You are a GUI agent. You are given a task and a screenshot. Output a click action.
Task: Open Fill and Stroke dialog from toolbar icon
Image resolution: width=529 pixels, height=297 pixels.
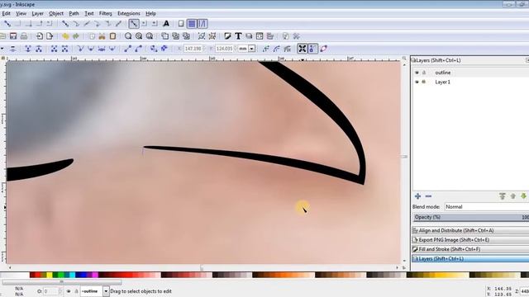click(228, 36)
